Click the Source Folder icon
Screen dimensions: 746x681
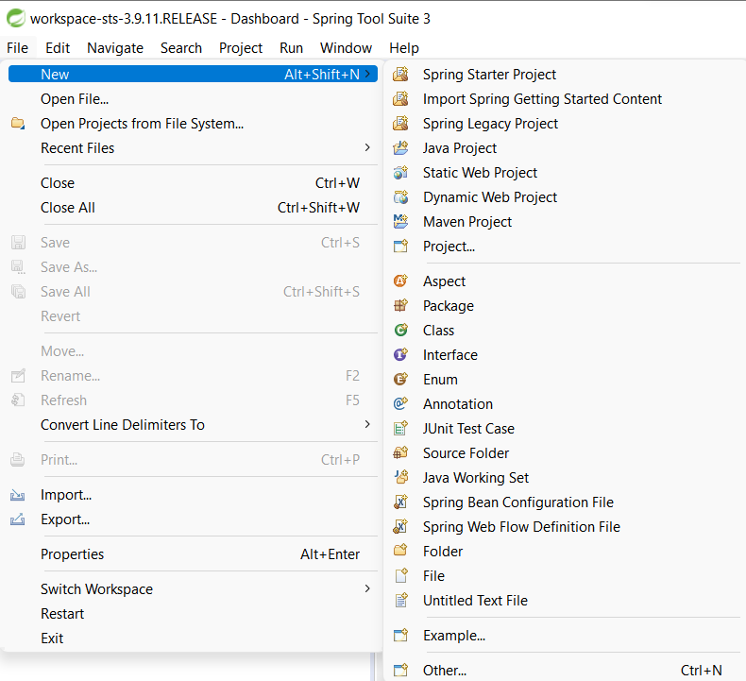400,453
